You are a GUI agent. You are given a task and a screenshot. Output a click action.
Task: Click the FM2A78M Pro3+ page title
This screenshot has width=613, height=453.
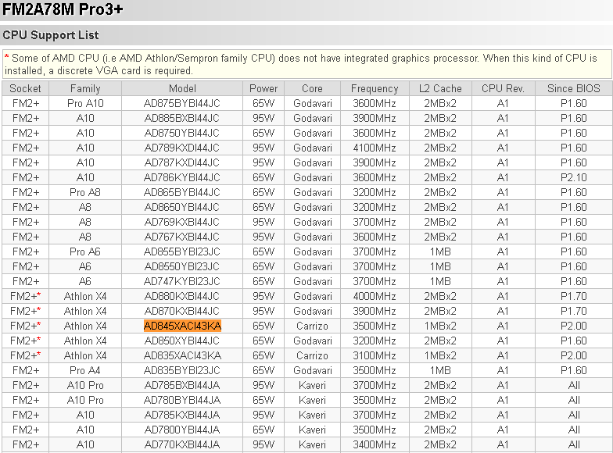click(63, 9)
